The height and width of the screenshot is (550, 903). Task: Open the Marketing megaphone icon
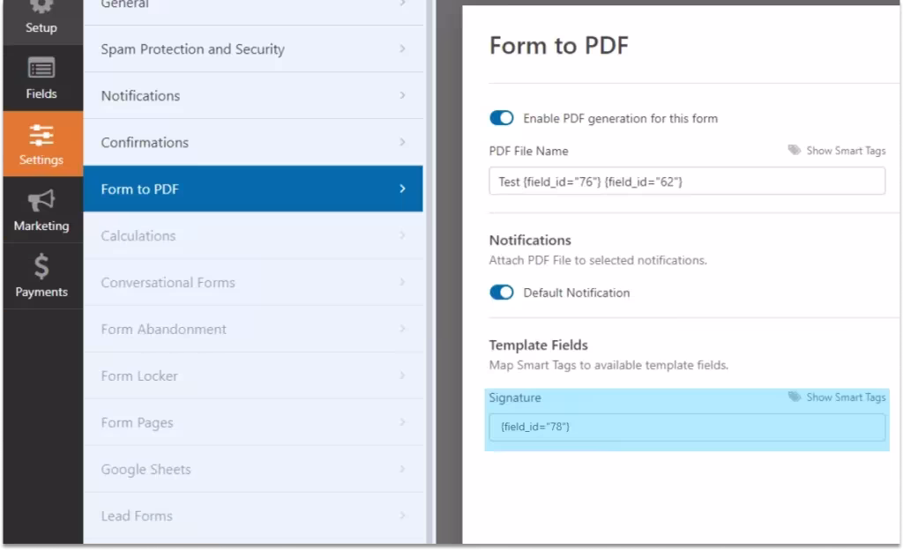41,201
